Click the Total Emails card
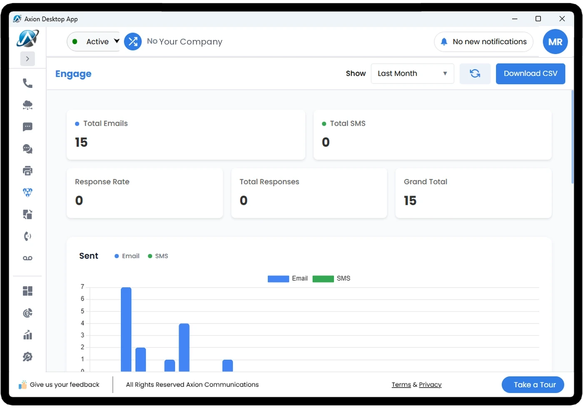The width and height of the screenshot is (583, 408). click(x=186, y=135)
